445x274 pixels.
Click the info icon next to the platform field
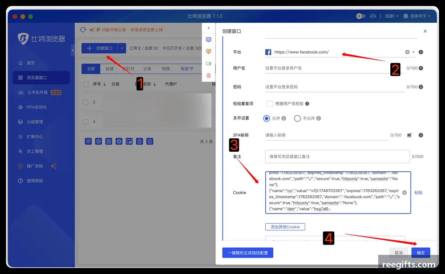pos(421,52)
